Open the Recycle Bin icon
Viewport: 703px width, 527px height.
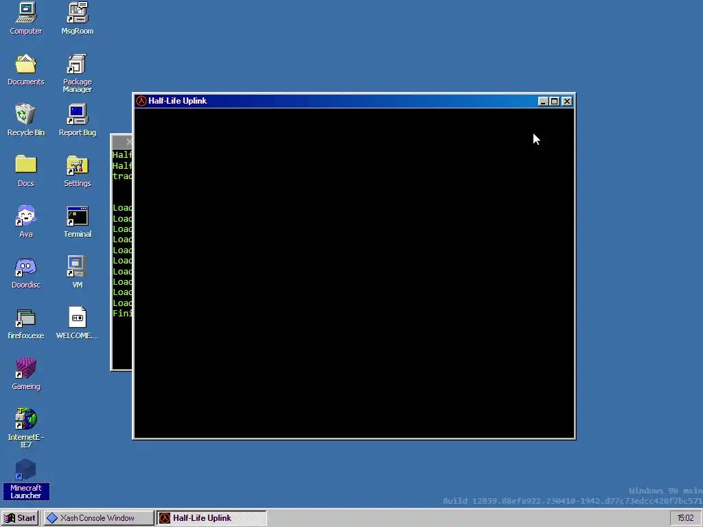coord(25,119)
